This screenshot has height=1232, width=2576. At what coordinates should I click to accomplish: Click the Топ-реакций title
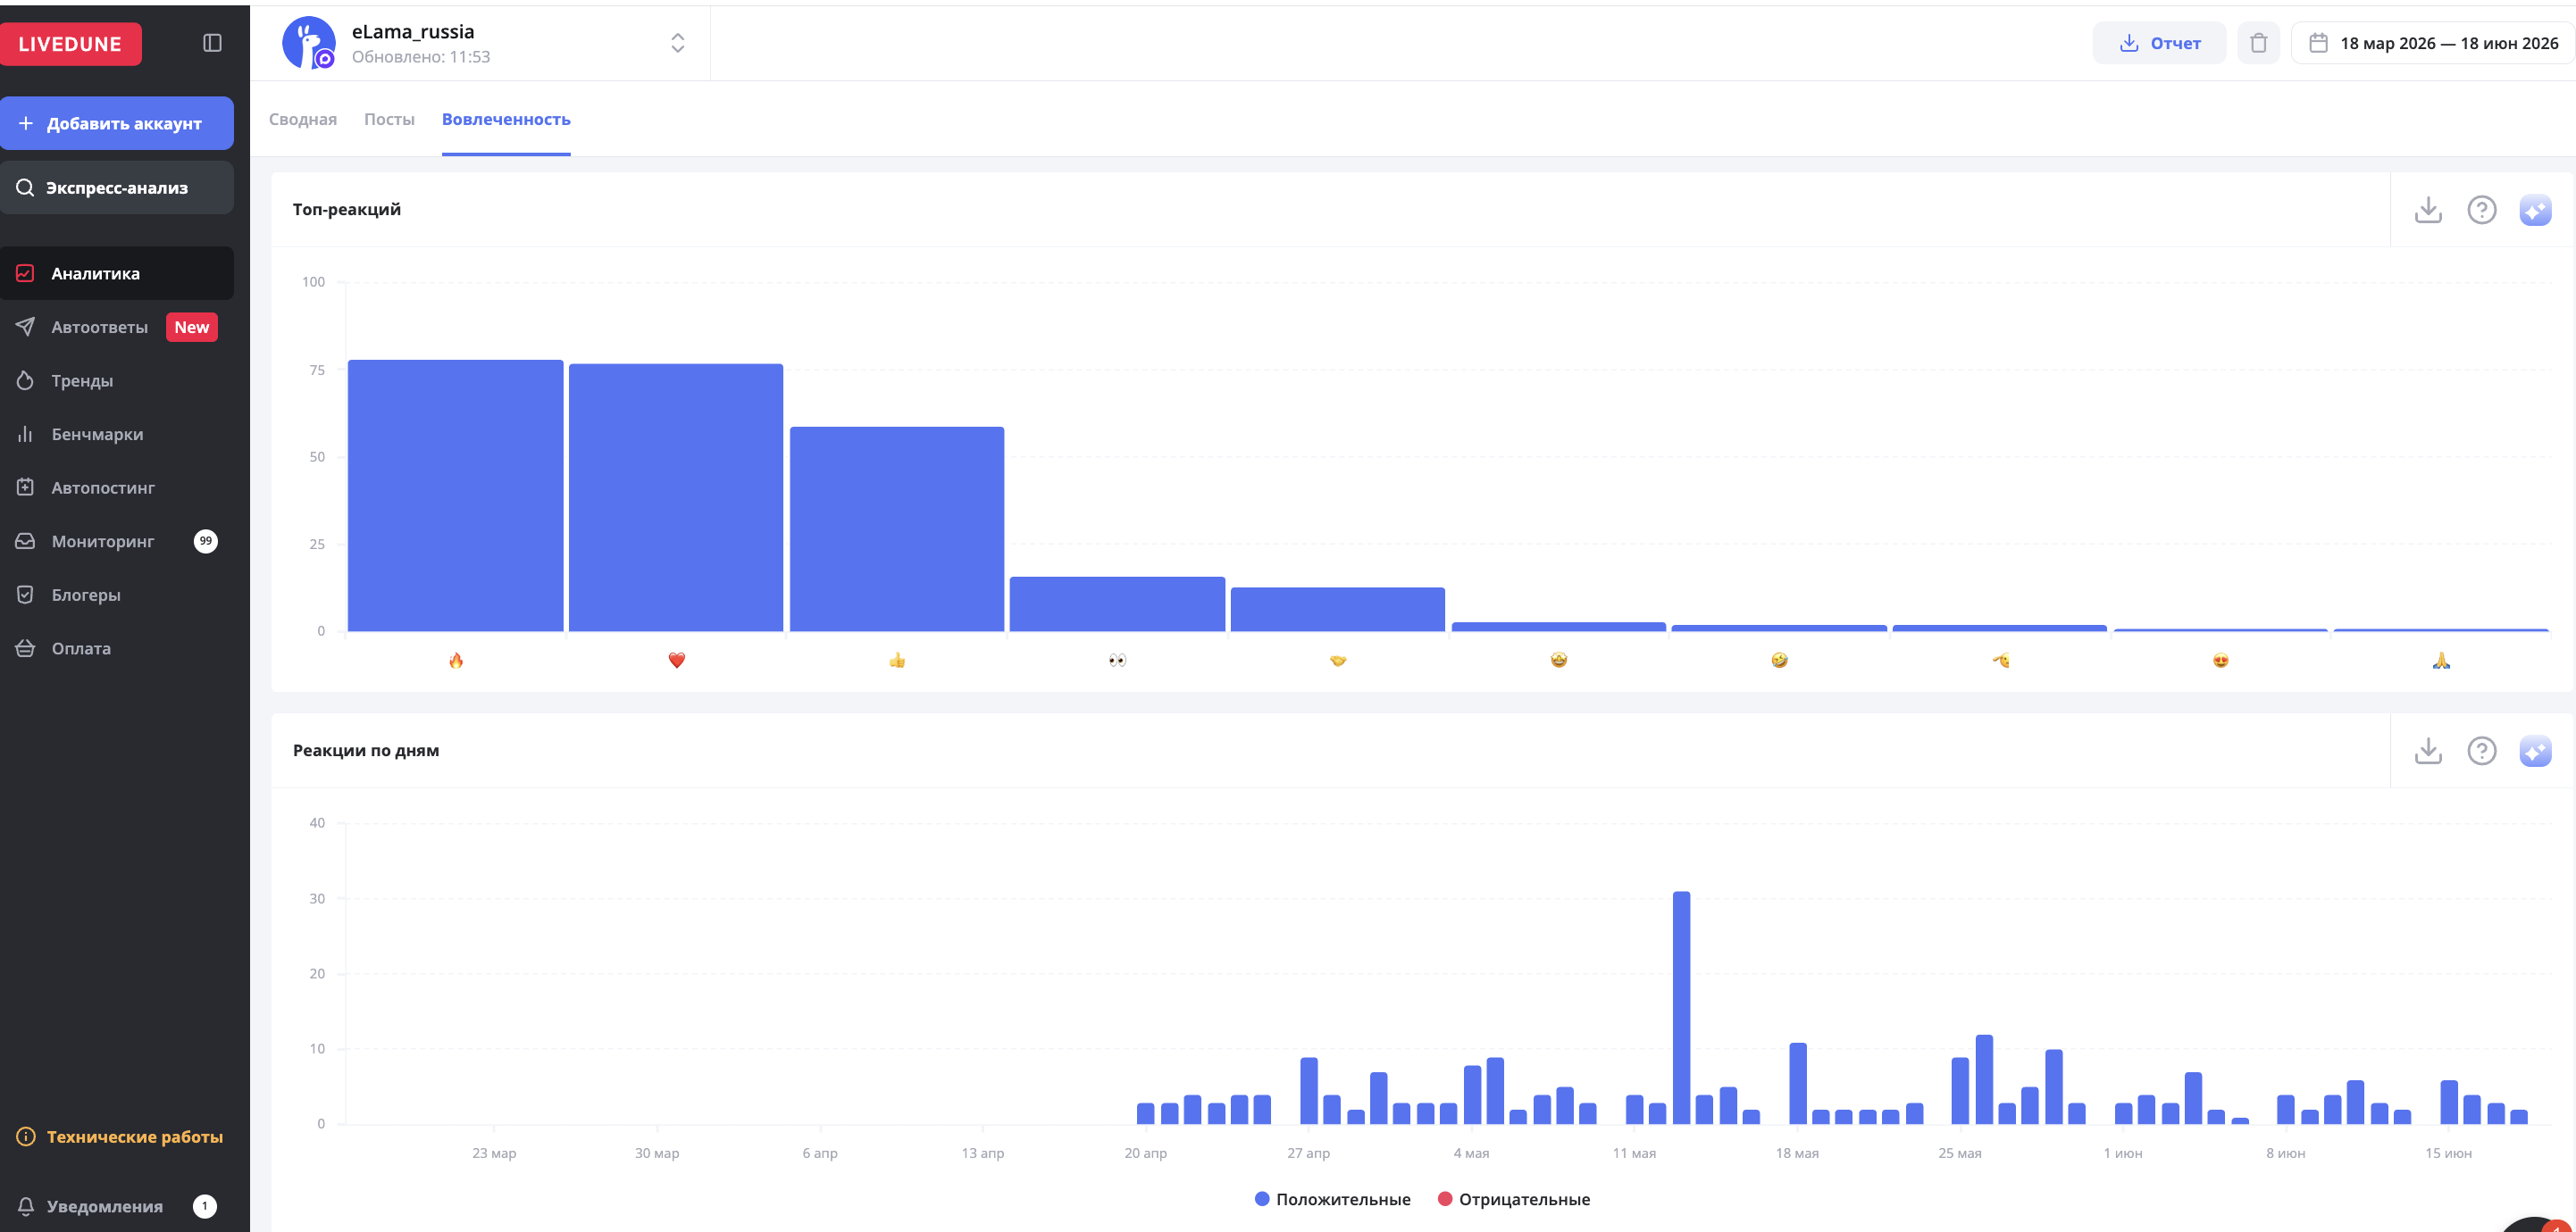pos(347,209)
